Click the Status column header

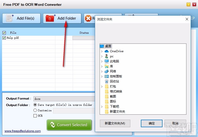click(x=84, y=33)
